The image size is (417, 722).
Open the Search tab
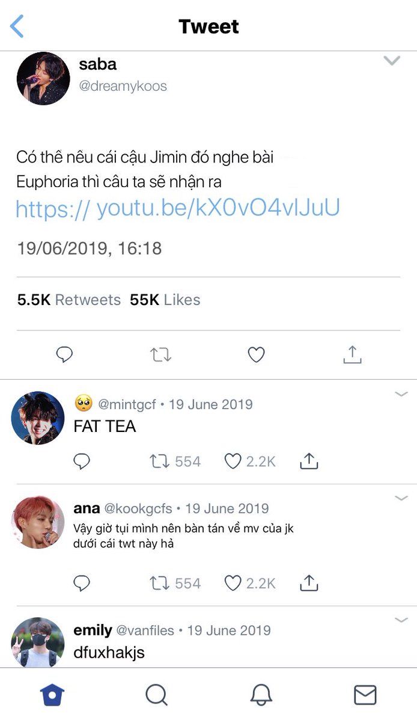pos(156,695)
